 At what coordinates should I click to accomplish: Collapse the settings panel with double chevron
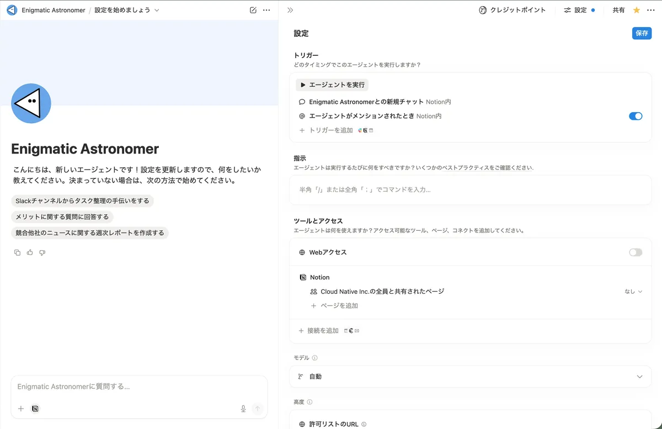pos(290,10)
